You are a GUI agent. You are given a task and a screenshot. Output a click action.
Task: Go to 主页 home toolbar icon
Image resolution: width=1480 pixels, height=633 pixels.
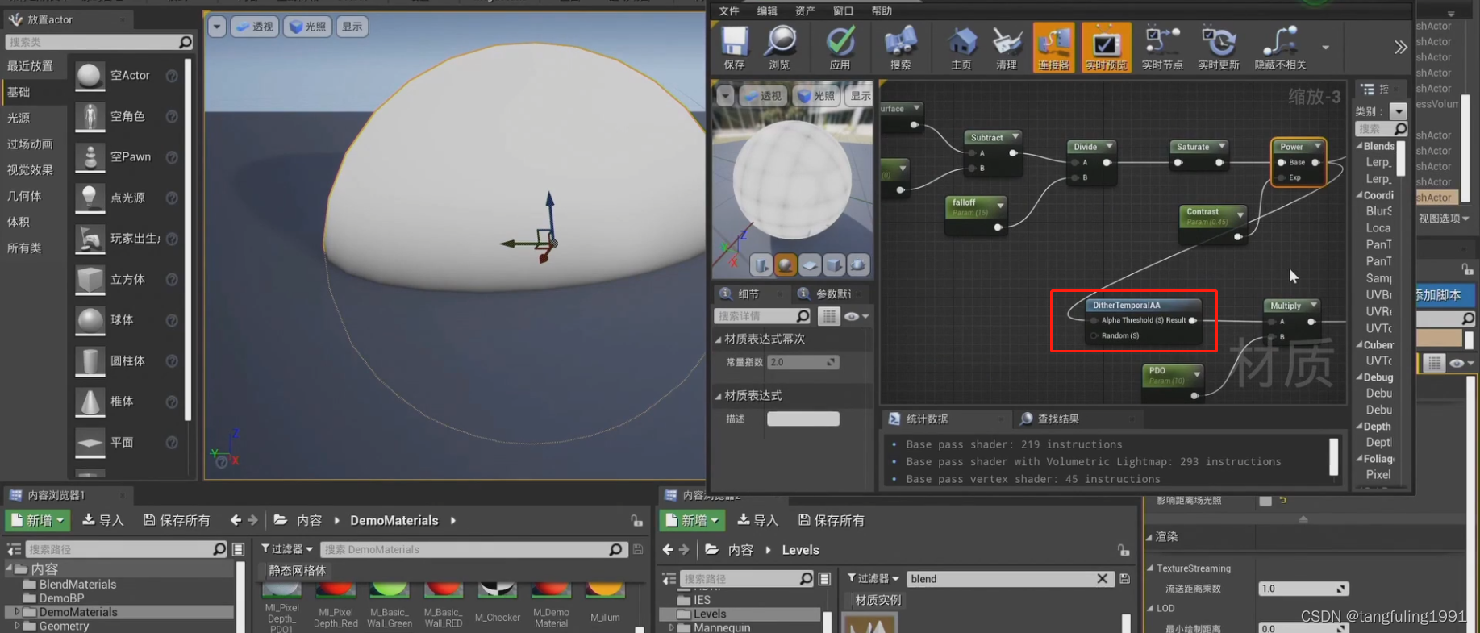pyautogui.click(x=961, y=48)
